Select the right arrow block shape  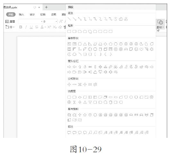click(x=69, y=67)
